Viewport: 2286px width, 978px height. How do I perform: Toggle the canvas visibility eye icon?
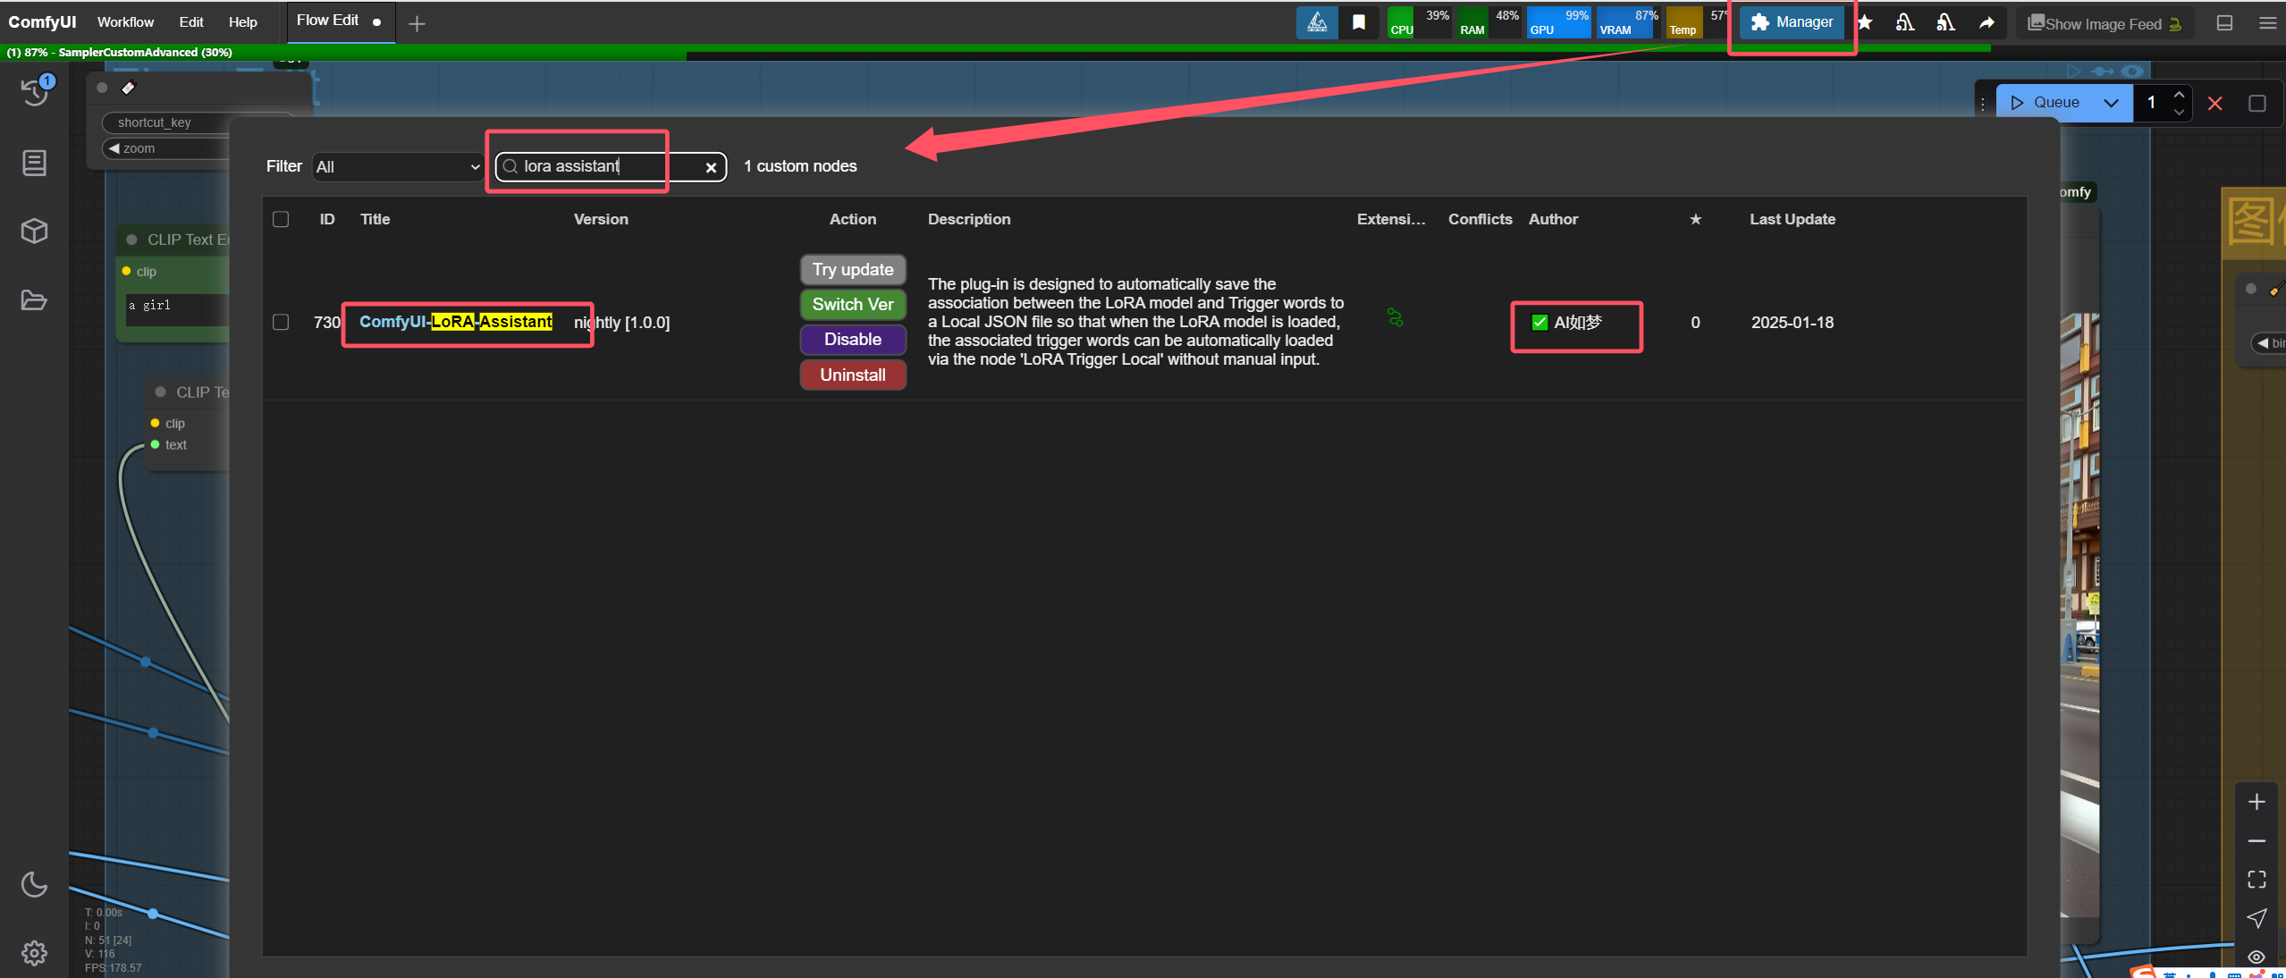(2256, 957)
